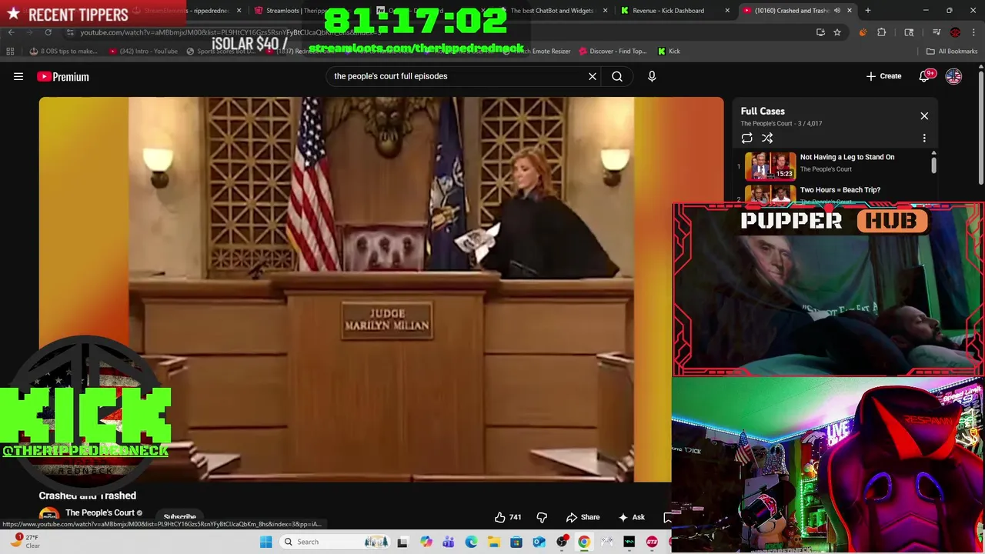Open Full Cases playlist options menu
This screenshot has width=985, height=554.
tap(924, 138)
